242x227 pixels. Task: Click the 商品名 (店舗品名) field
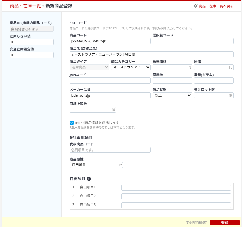click(x=151, y=54)
